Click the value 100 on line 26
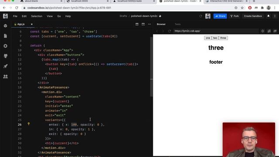 pos(74,125)
